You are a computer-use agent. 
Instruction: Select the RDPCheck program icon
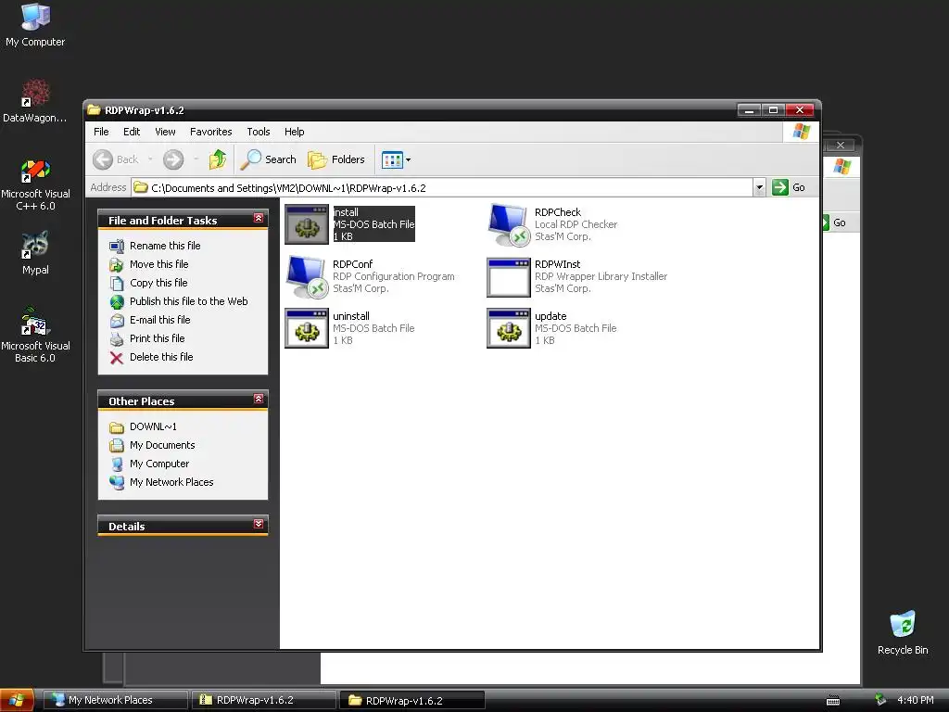click(x=509, y=224)
